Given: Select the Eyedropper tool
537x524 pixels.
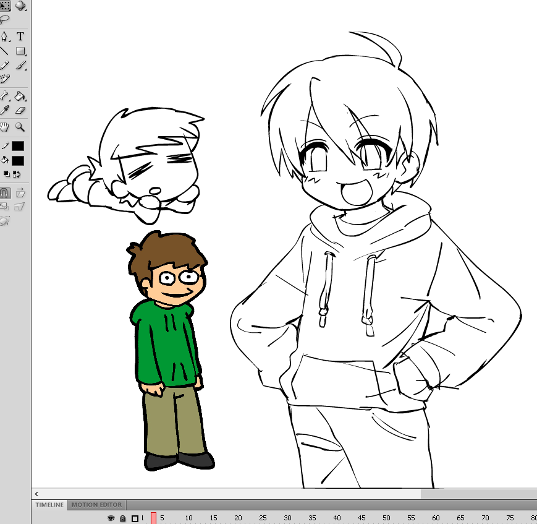Looking at the screenshot, I should 4,110.
